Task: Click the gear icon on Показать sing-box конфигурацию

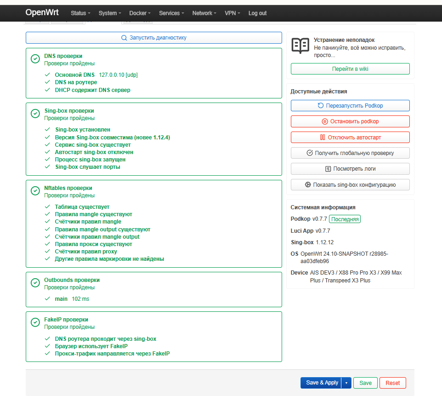Action: [308, 185]
